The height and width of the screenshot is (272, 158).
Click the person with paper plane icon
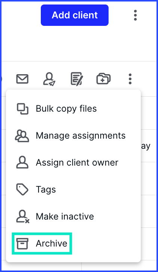(x=49, y=79)
